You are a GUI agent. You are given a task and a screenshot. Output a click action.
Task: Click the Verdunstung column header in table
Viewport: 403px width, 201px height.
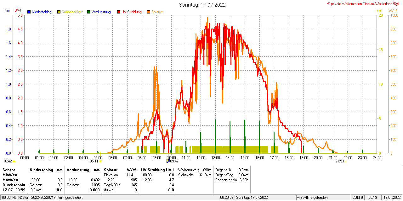79,170
